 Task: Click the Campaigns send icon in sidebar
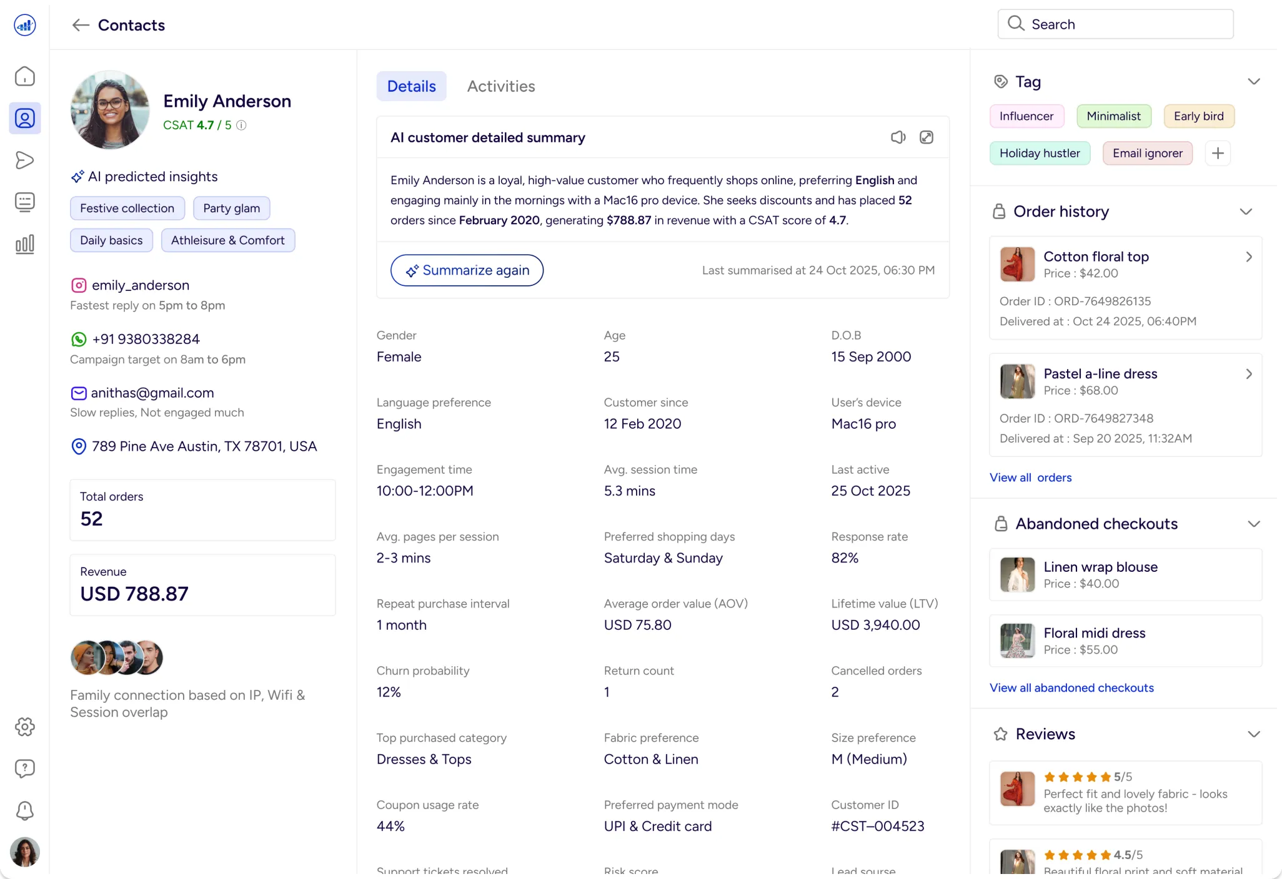[25, 160]
